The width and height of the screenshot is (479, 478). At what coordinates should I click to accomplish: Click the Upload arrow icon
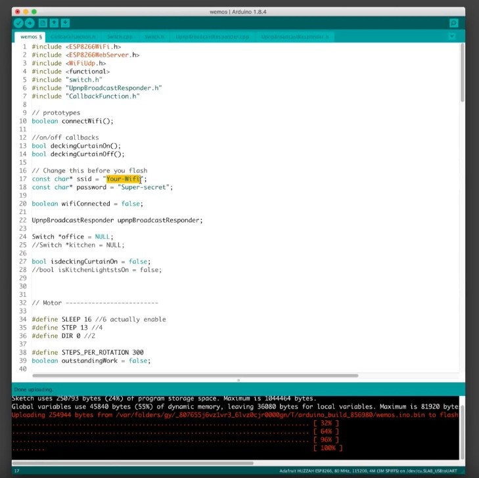(x=30, y=23)
